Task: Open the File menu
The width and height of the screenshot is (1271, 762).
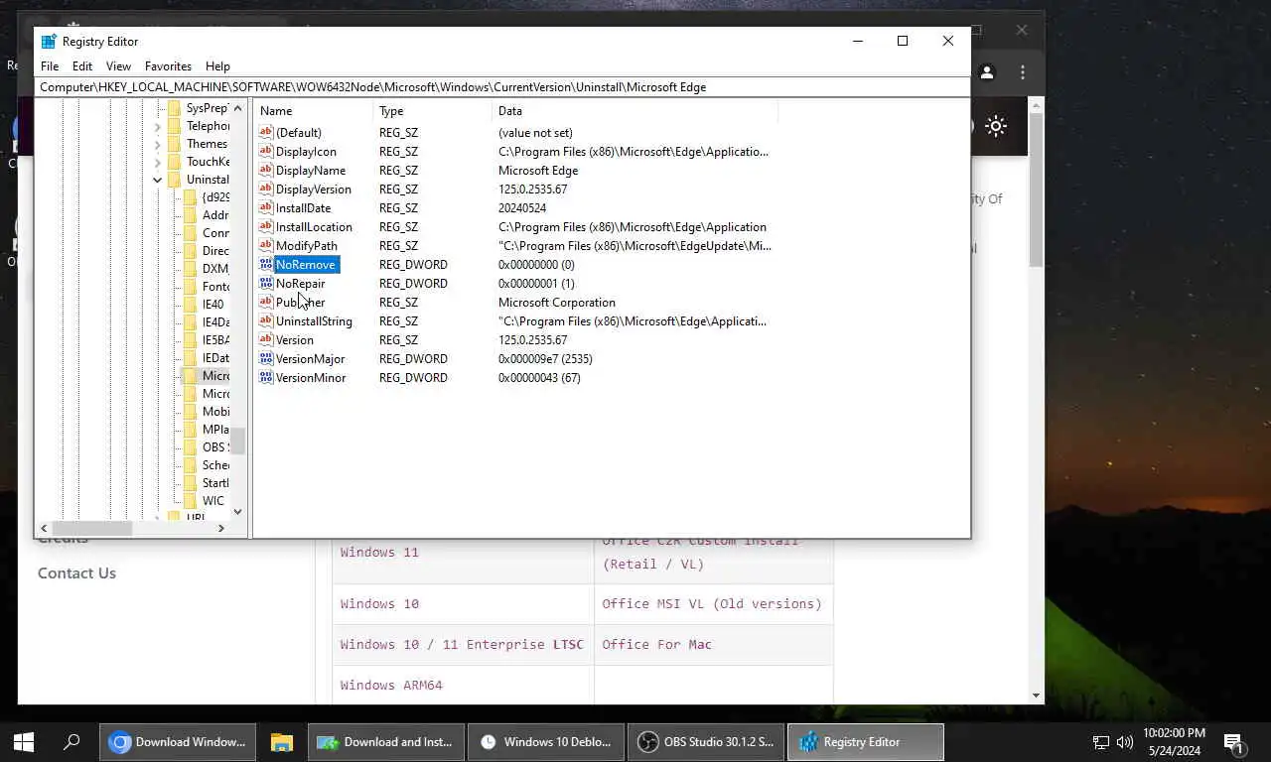Action: [49, 66]
